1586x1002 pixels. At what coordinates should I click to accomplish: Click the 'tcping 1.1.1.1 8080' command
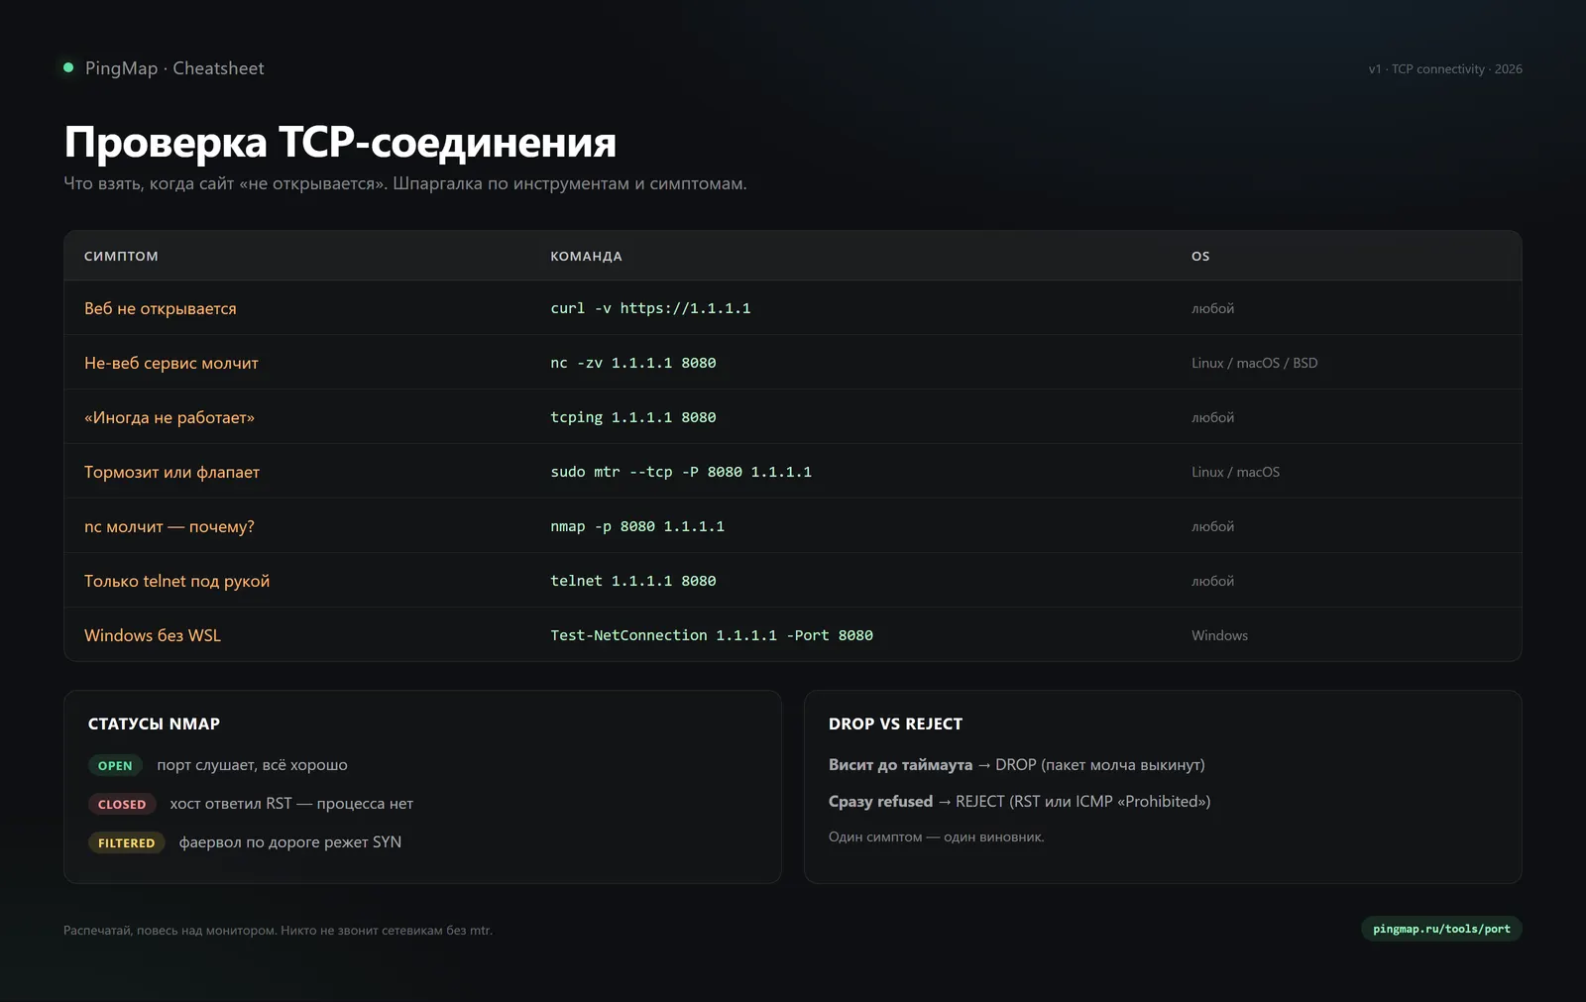coord(633,417)
